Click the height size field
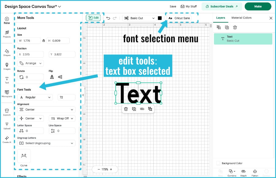 58,41
